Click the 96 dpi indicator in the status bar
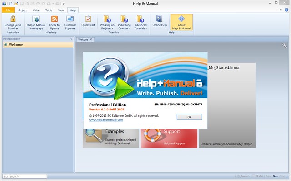The image size is (291, 181). pos(258,176)
